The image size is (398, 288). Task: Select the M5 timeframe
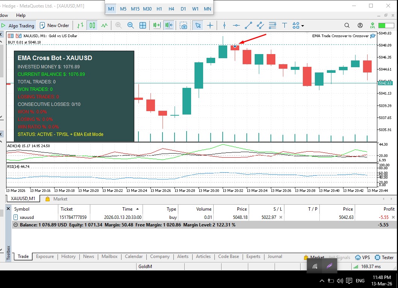click(123, 9)
